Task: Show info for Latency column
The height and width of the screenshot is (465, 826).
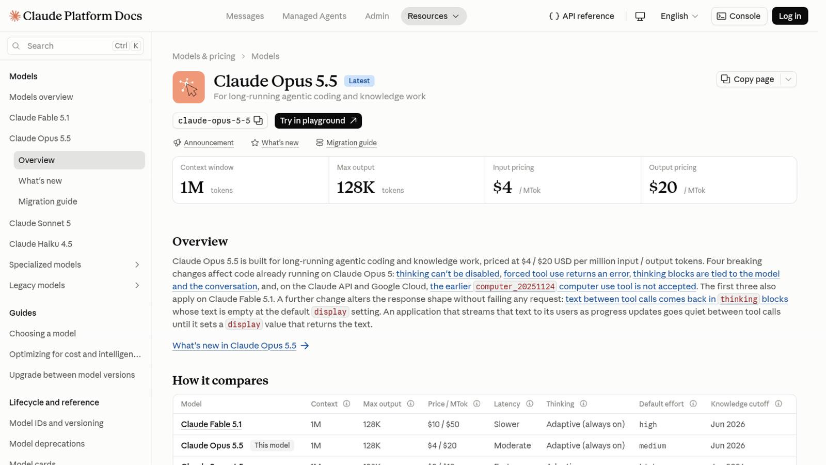Action: [529, 404]
